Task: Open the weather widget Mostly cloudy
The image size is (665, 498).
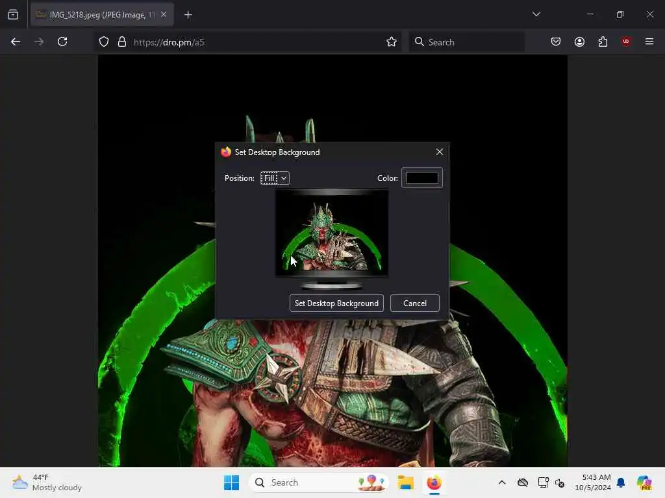Action: pyautogui.click(x=47, y=482)
